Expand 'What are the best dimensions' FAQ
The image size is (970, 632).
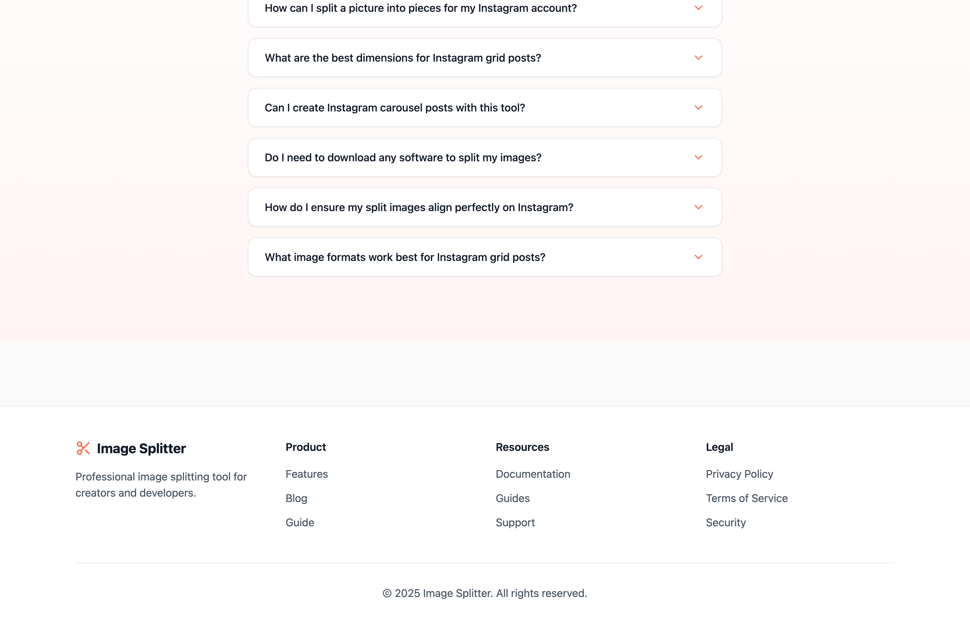(x=485, y=58)
